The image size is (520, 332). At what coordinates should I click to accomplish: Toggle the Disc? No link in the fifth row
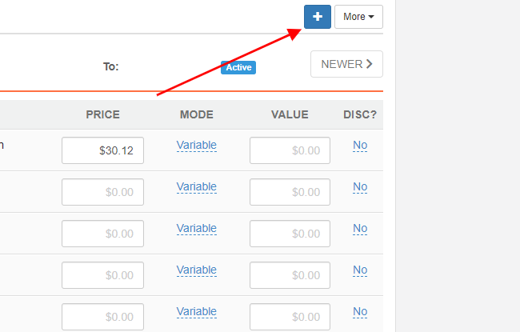pyautogui.click(x=360, y=312)
